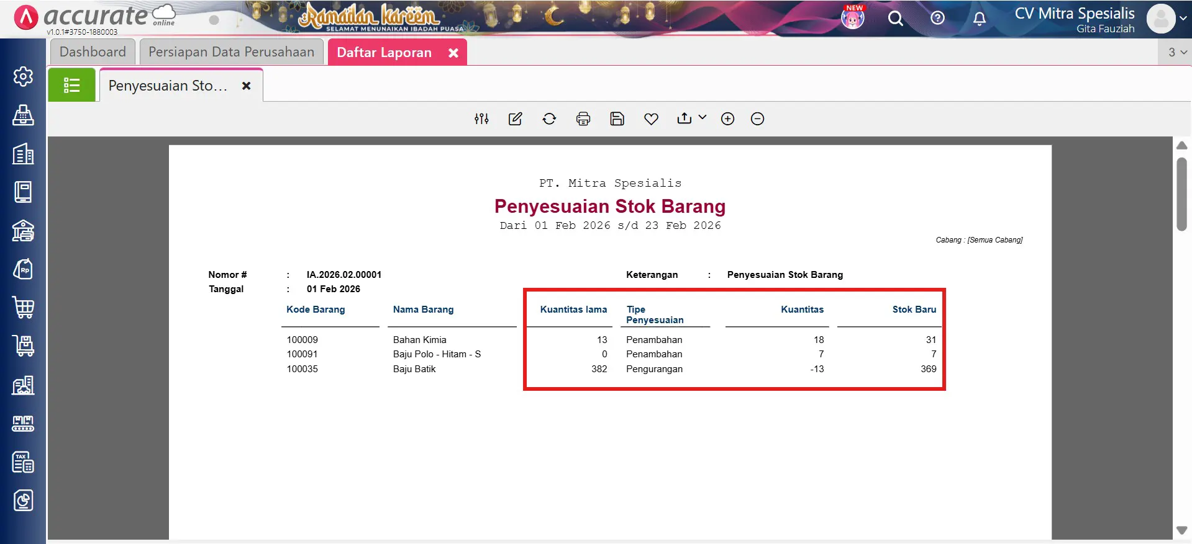Switch to the Dashboard tab

[x=93, y=52]
